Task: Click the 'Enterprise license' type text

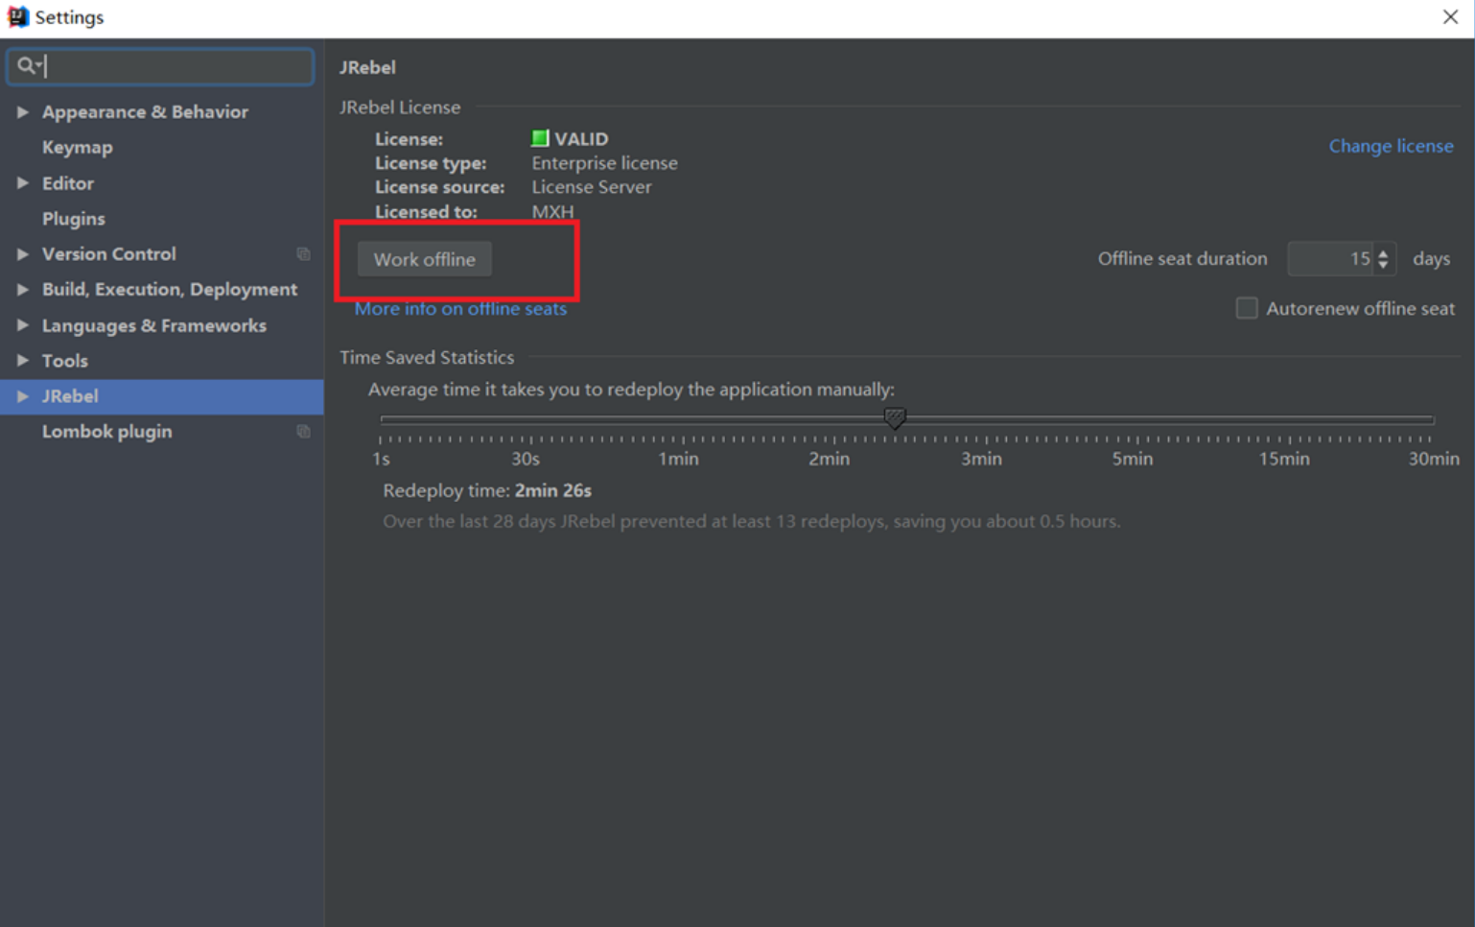Action: coord(604,163)
